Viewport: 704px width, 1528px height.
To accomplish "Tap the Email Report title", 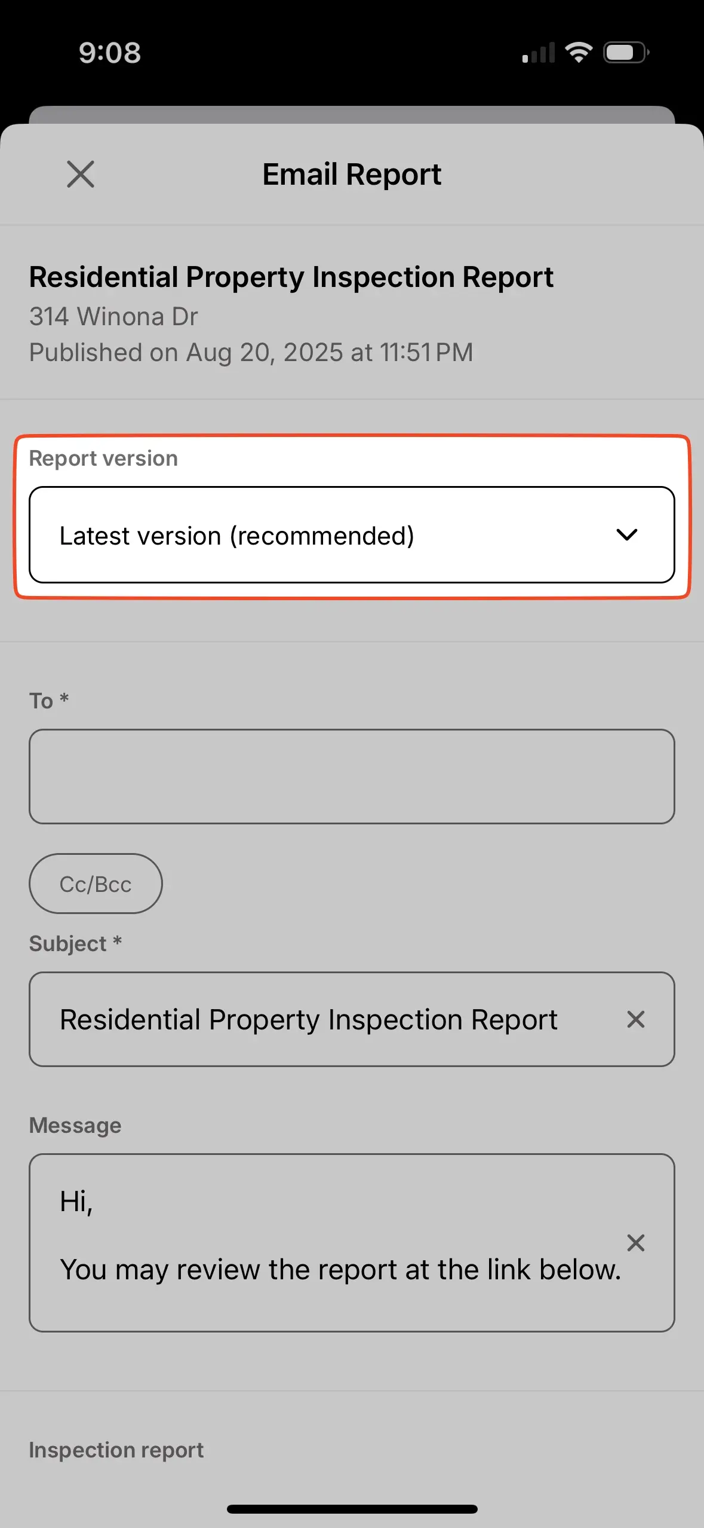I will (351, 174).
